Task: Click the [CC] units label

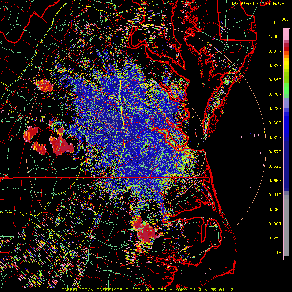Action: (277, 22)
